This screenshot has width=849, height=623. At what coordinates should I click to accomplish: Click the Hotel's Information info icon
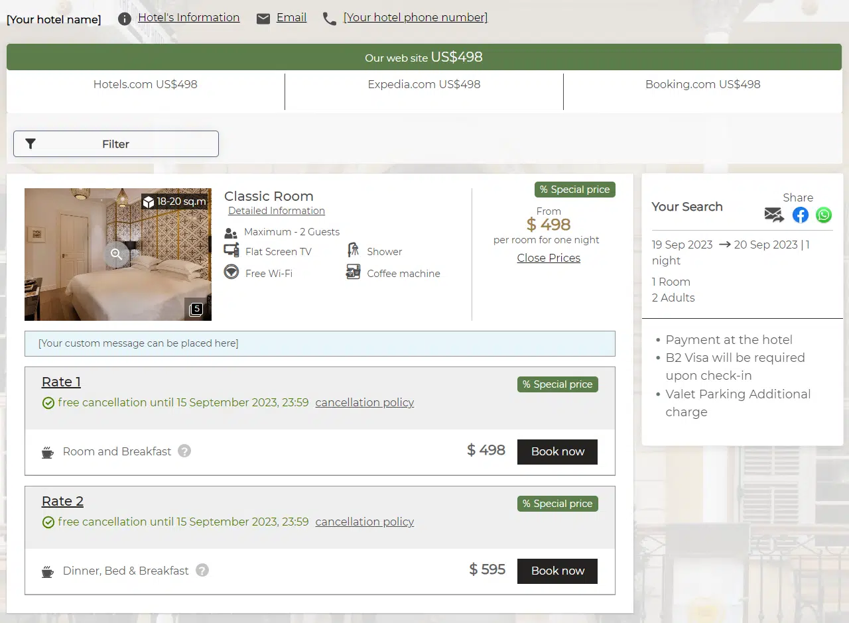point(125,19)
